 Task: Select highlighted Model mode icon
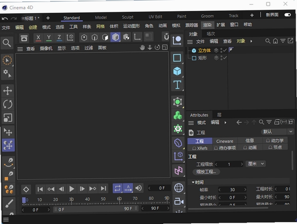tap(115, 37)
